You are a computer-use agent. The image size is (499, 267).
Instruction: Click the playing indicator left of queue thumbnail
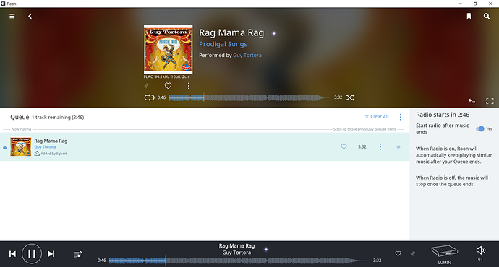click(5, 147)
